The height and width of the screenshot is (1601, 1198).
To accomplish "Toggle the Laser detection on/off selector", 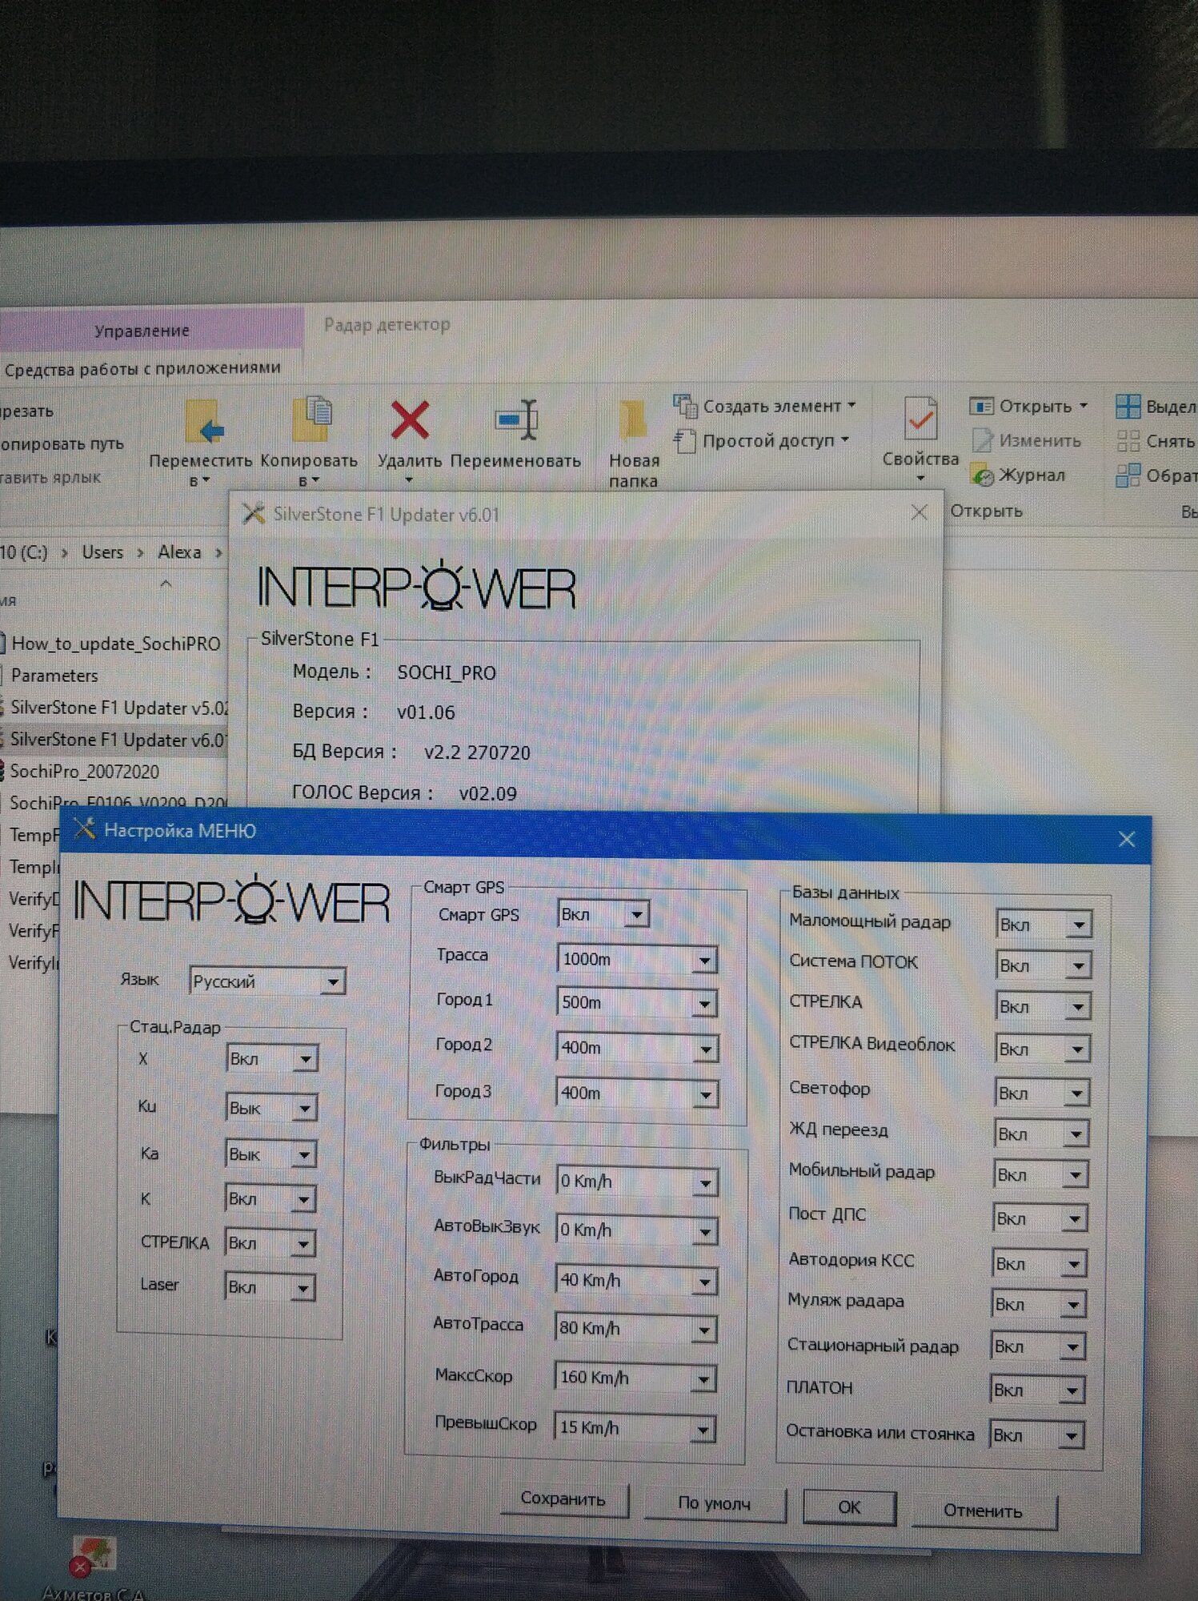I will [270, 1287].
